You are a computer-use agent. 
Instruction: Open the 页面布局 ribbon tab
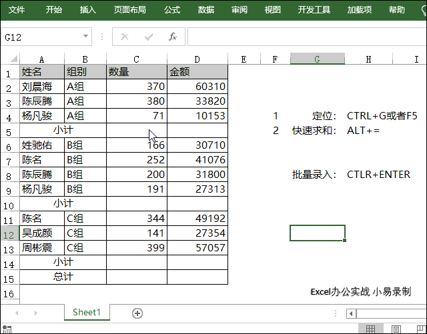[x=130, y=10]
